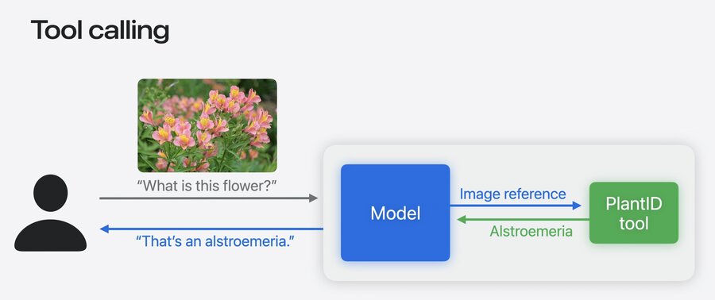Select the "Image reference" label

pos(512,194)
